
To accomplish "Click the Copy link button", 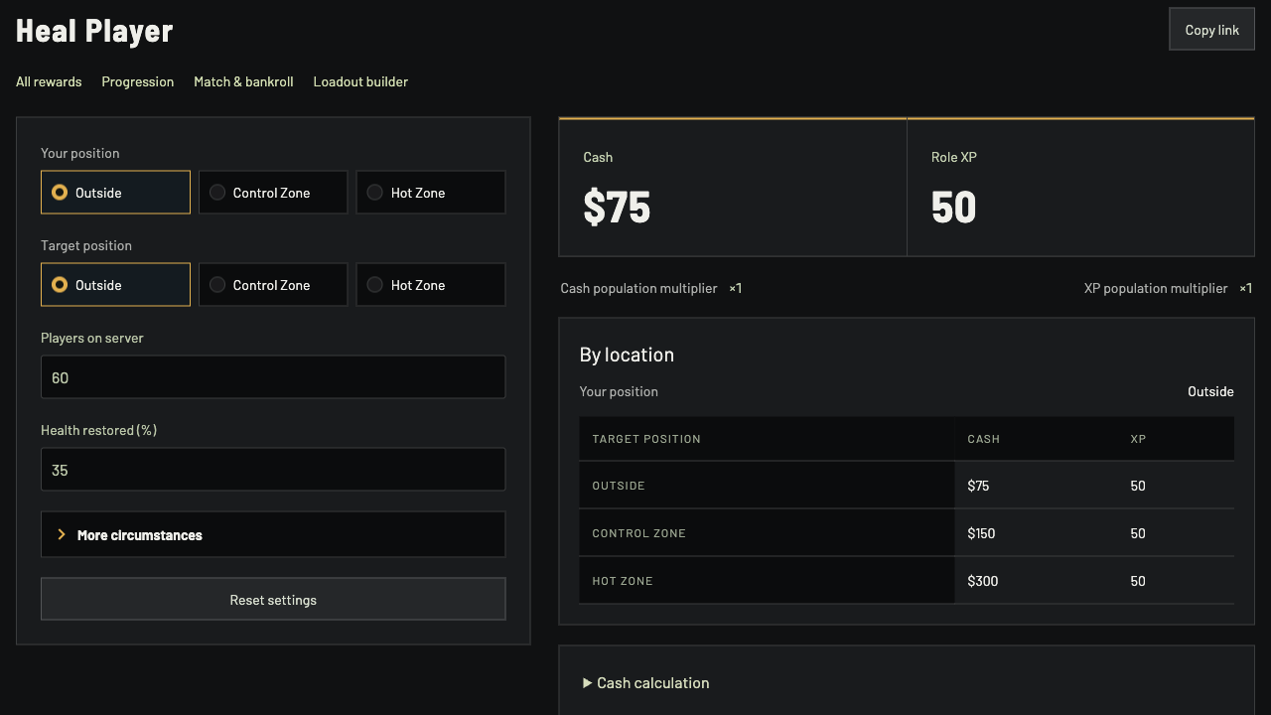I will click(1212, 30).
